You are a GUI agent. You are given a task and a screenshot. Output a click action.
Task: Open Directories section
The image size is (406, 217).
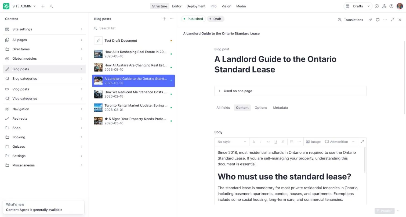point(44,49)
